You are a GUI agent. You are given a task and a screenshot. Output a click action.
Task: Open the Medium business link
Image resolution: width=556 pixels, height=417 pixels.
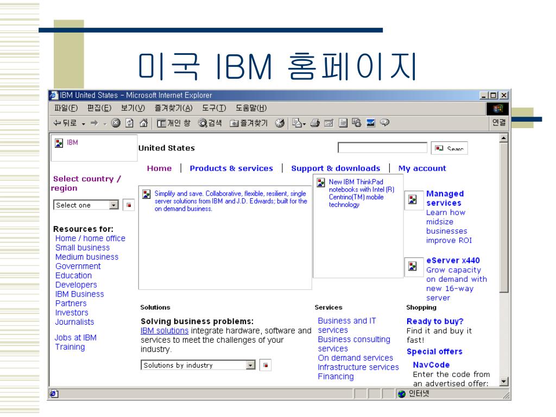pyautogui.click(x=86, y=257)
